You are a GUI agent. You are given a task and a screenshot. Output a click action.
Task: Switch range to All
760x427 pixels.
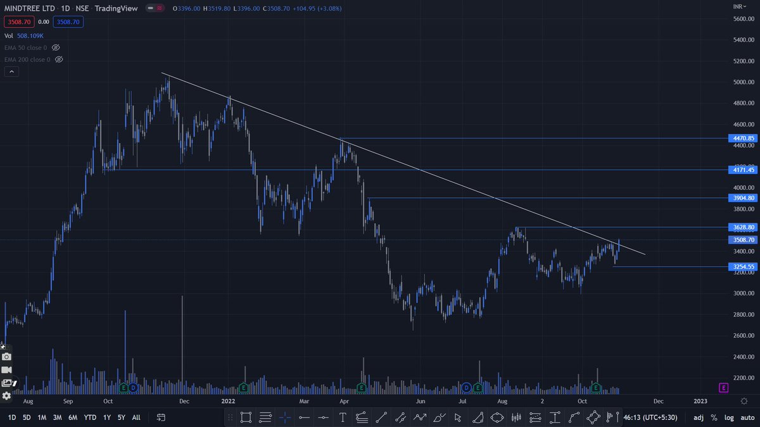click(136, 418)
